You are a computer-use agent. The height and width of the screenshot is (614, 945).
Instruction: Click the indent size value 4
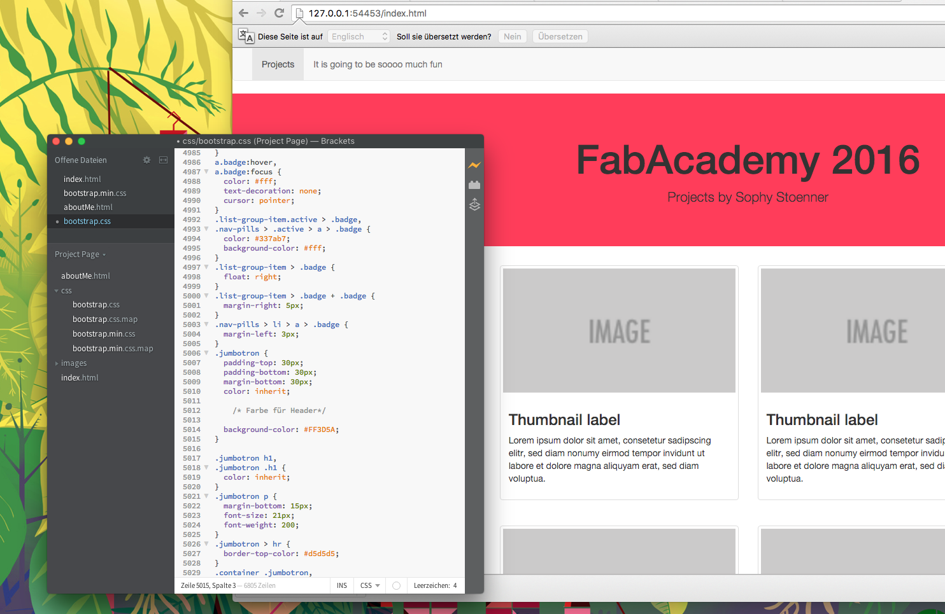[x=455, y=585]
